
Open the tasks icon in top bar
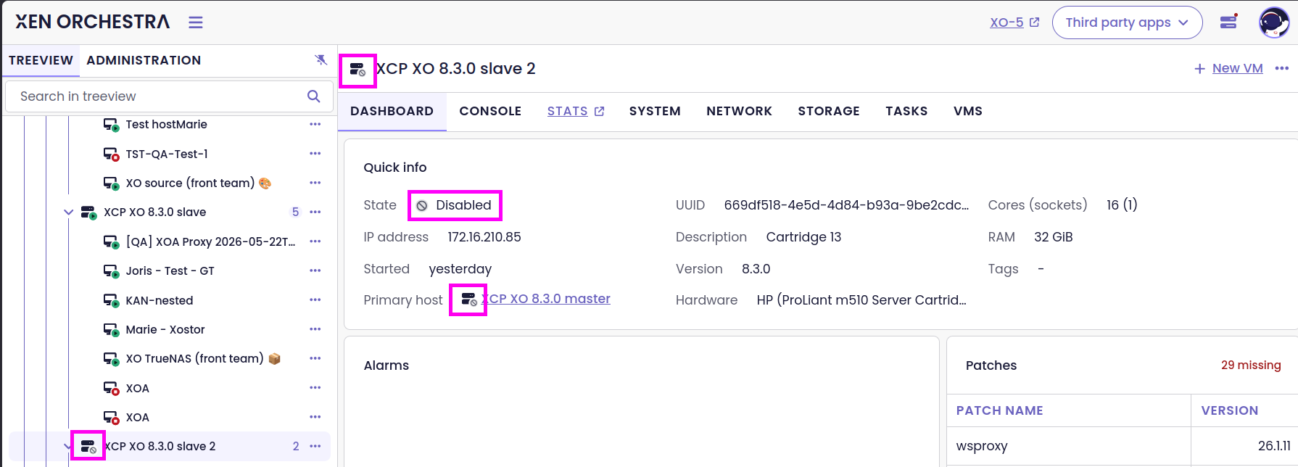click(1228, 22)
